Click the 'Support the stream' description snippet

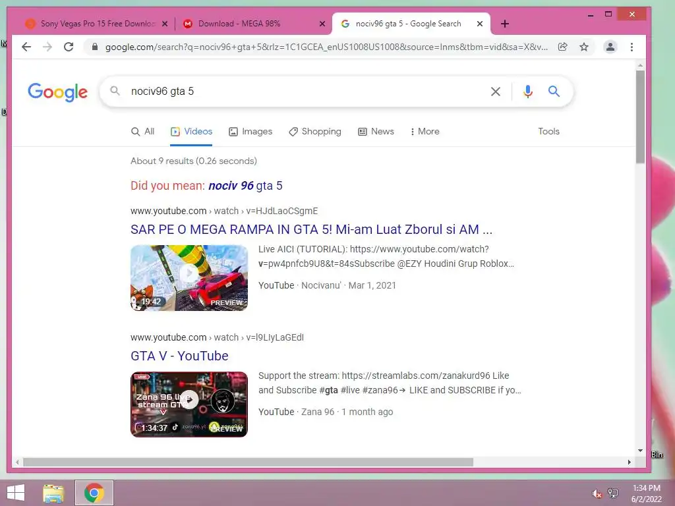coord(390,383)
